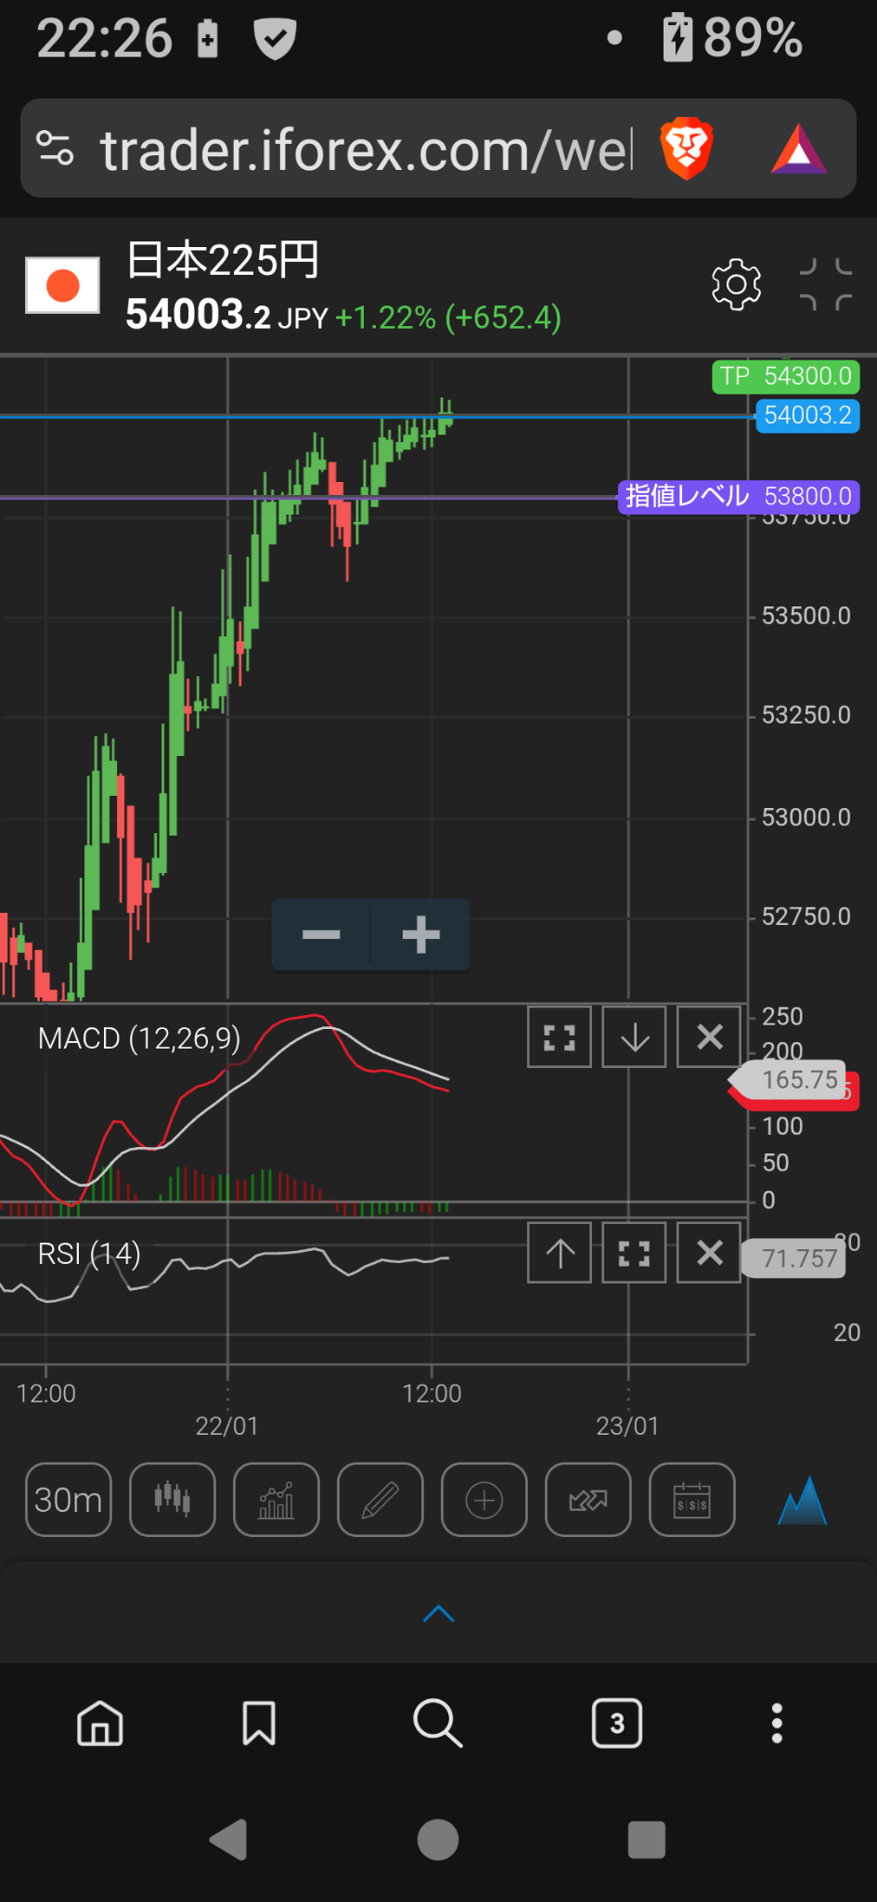The width and height of the screenshot is (877, 1902).
Task: Zoom out chart with minus button
Action: (321, 934)
